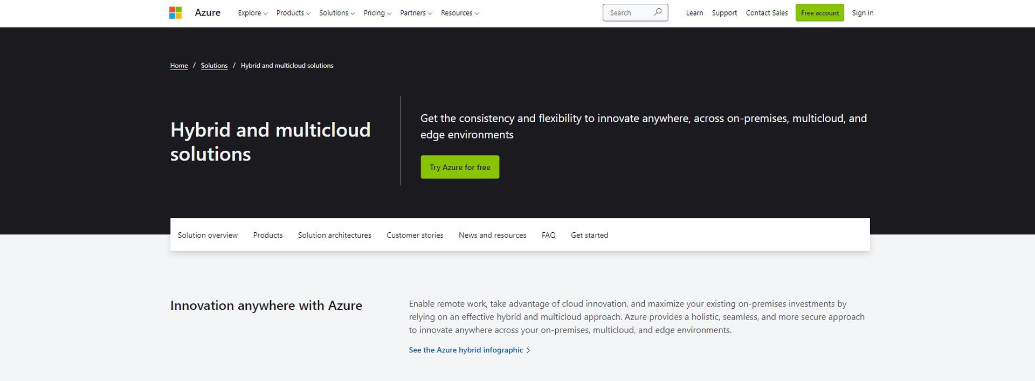Switch to Solution architectures tab
The width and height of the screenshot is (1035, 381).
[335, 235]
